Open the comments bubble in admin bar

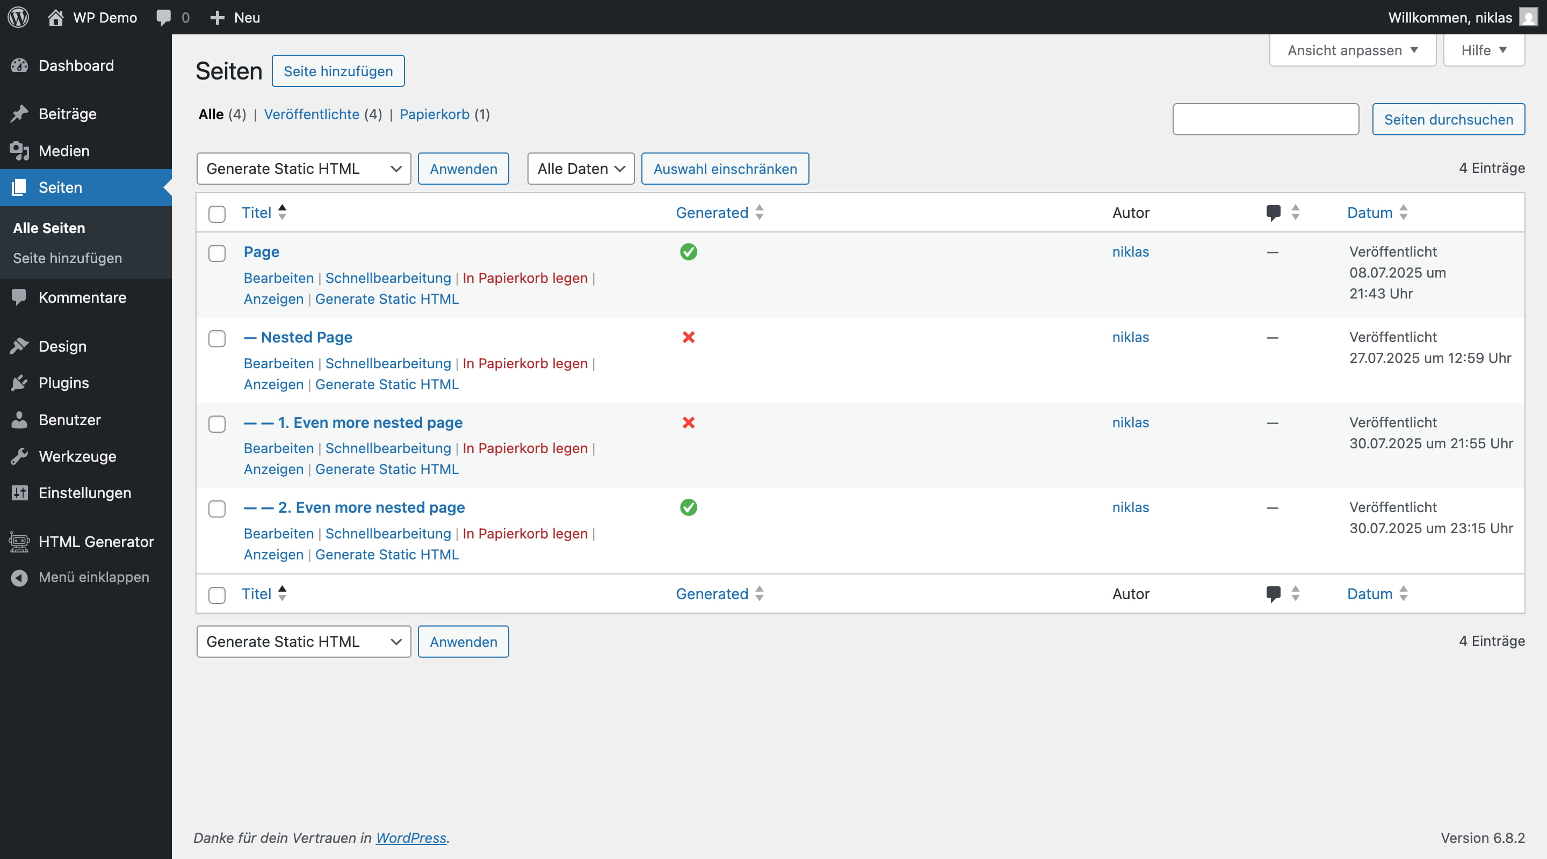(163, 17)
